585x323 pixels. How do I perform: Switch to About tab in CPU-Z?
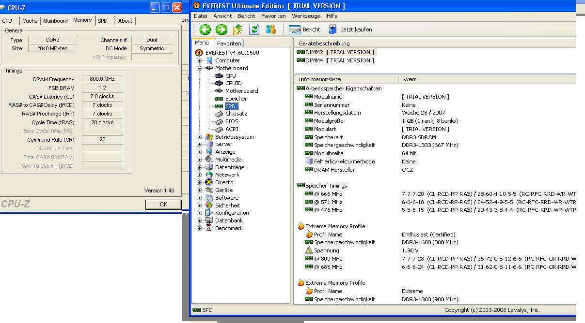point(125,21)
